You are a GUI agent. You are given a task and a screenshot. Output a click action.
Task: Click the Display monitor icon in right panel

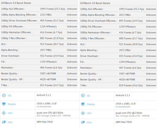(x=83, y=104)
